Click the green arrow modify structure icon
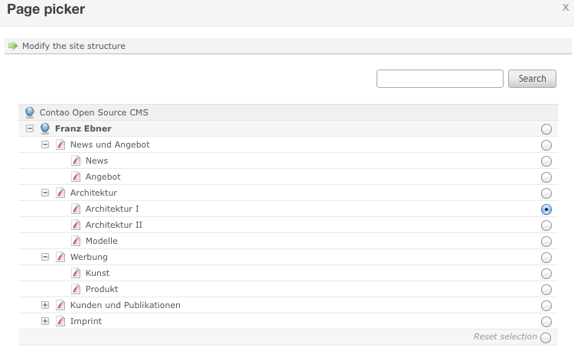Screen dimensions: 574x360 pyautogui.click(x=13, y=46)
